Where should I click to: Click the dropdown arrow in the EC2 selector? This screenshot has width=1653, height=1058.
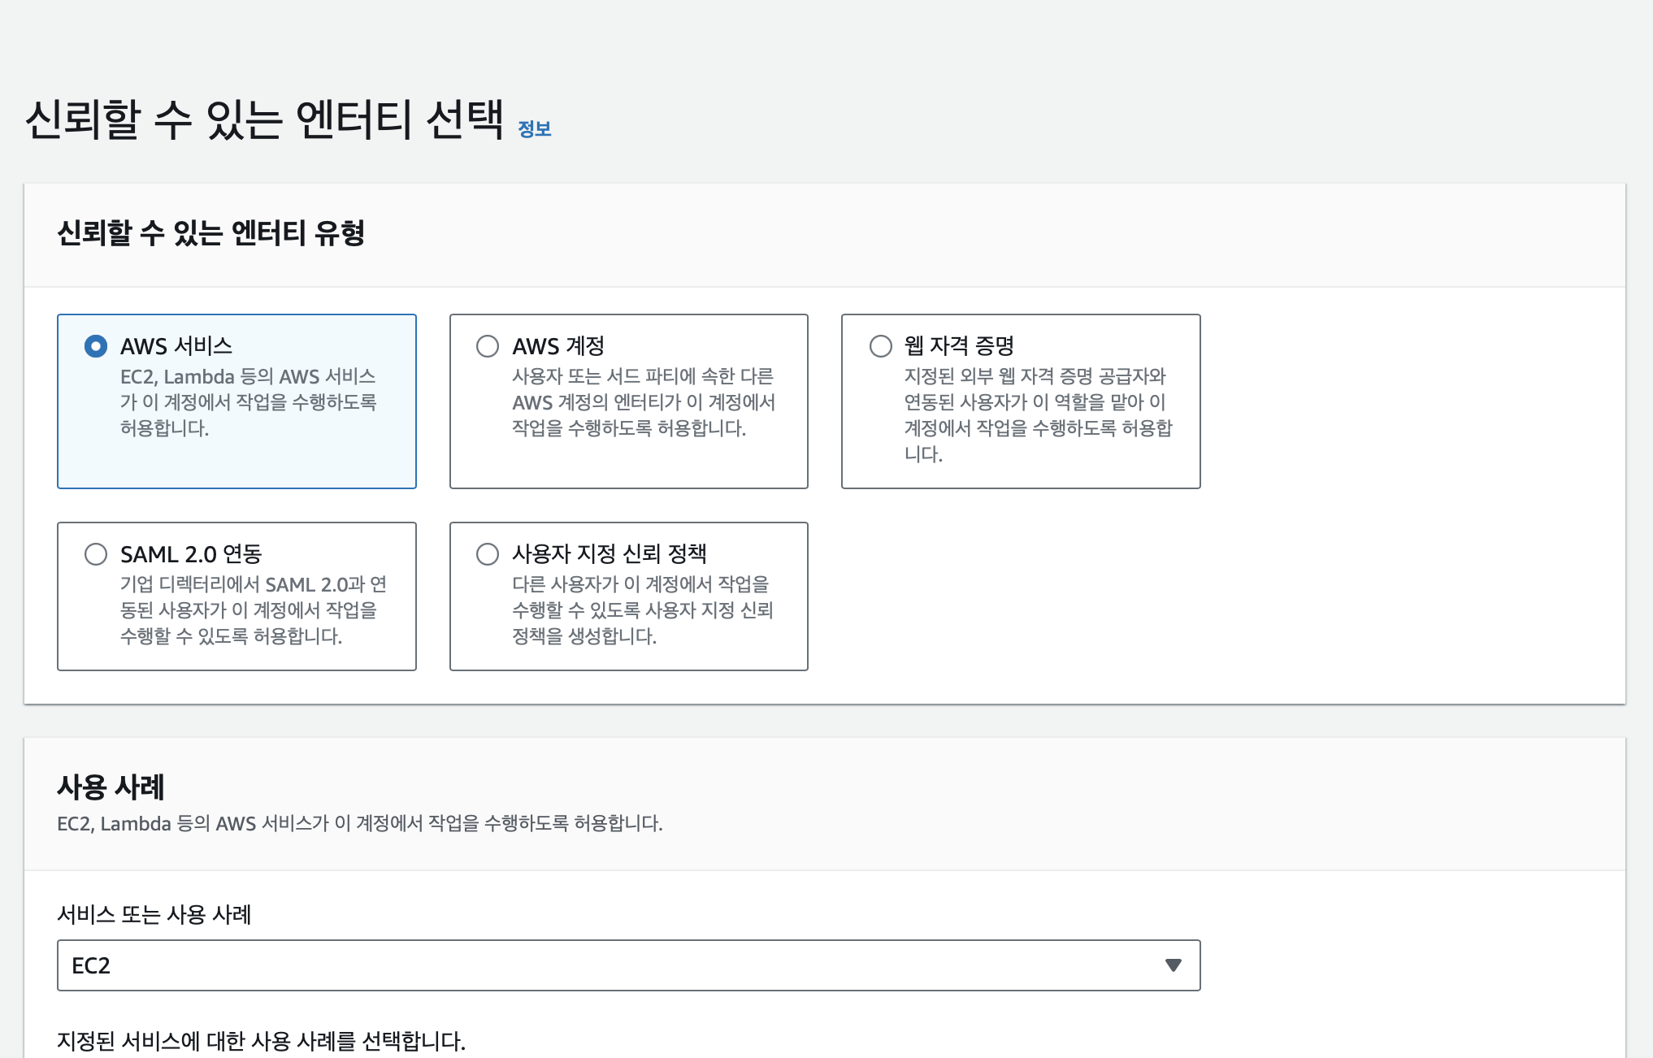1173,965
